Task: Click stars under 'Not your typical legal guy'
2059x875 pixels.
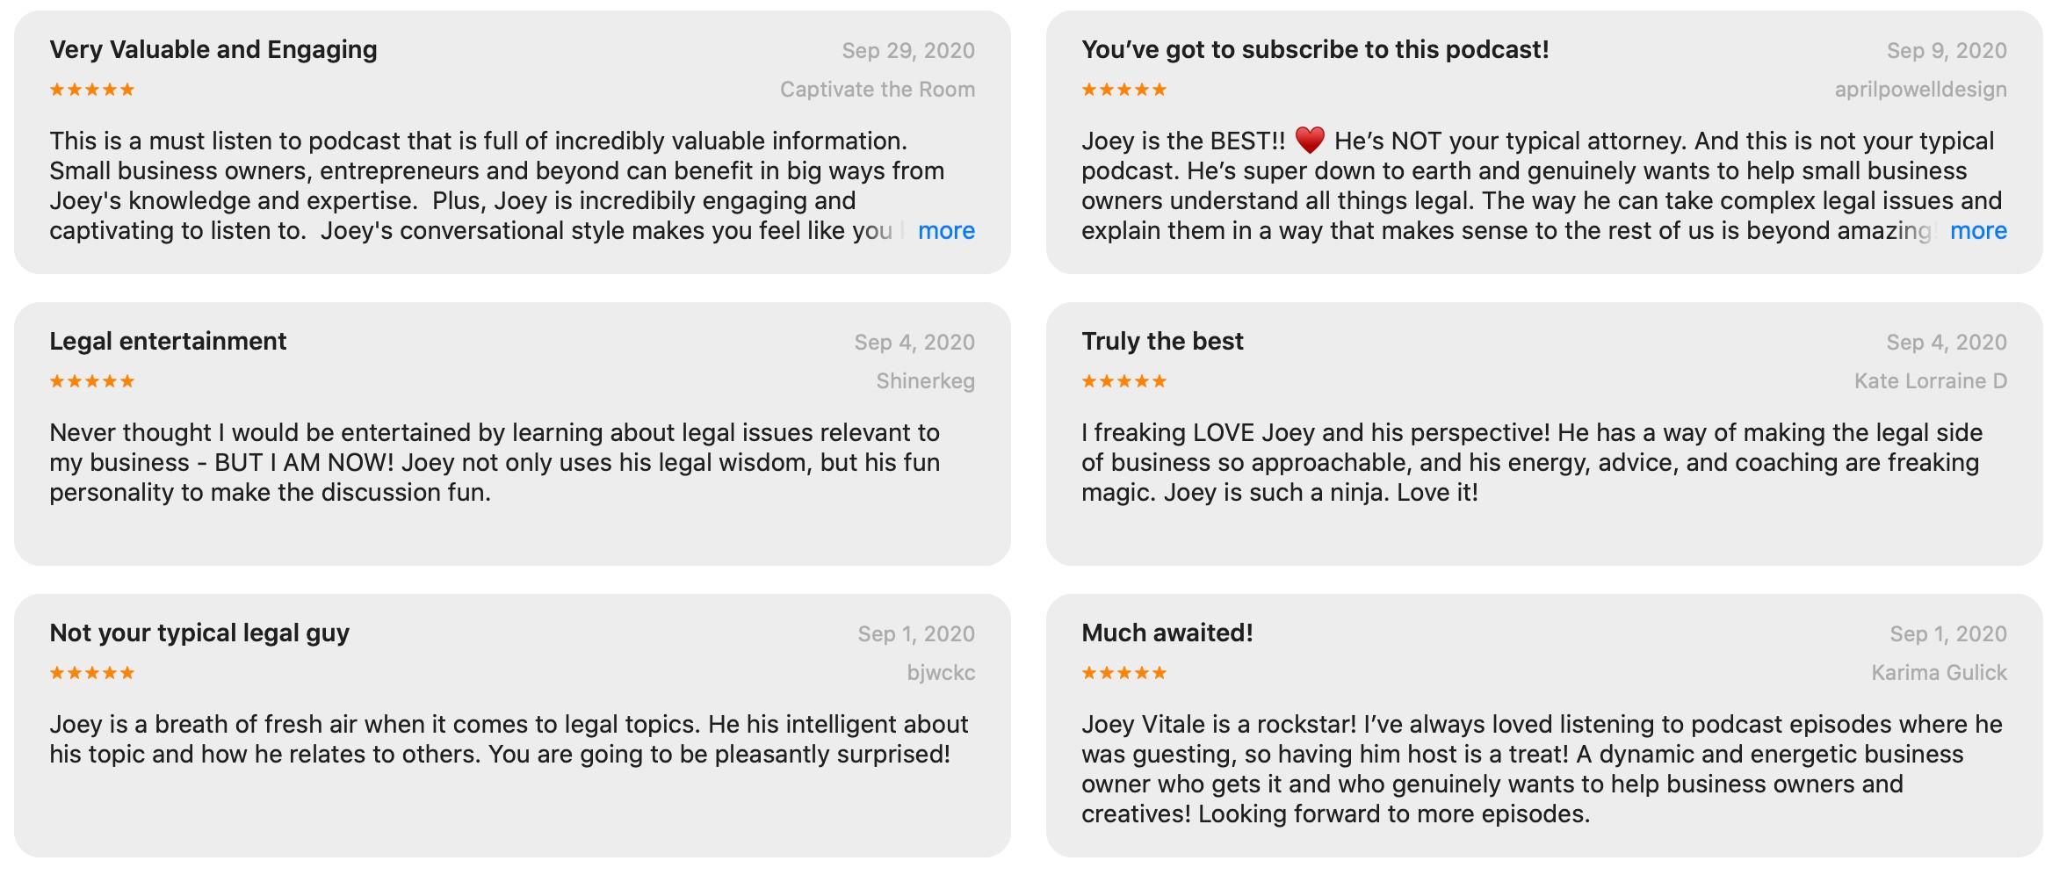Action: pyautogui.click(x=92, y=673)
